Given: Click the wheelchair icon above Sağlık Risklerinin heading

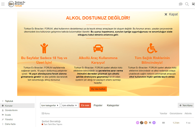Looking at the screenshot, I should [x=152, y=48].
